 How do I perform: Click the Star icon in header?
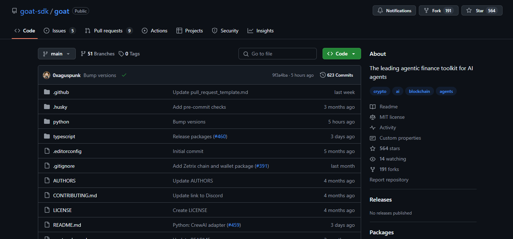469,11
